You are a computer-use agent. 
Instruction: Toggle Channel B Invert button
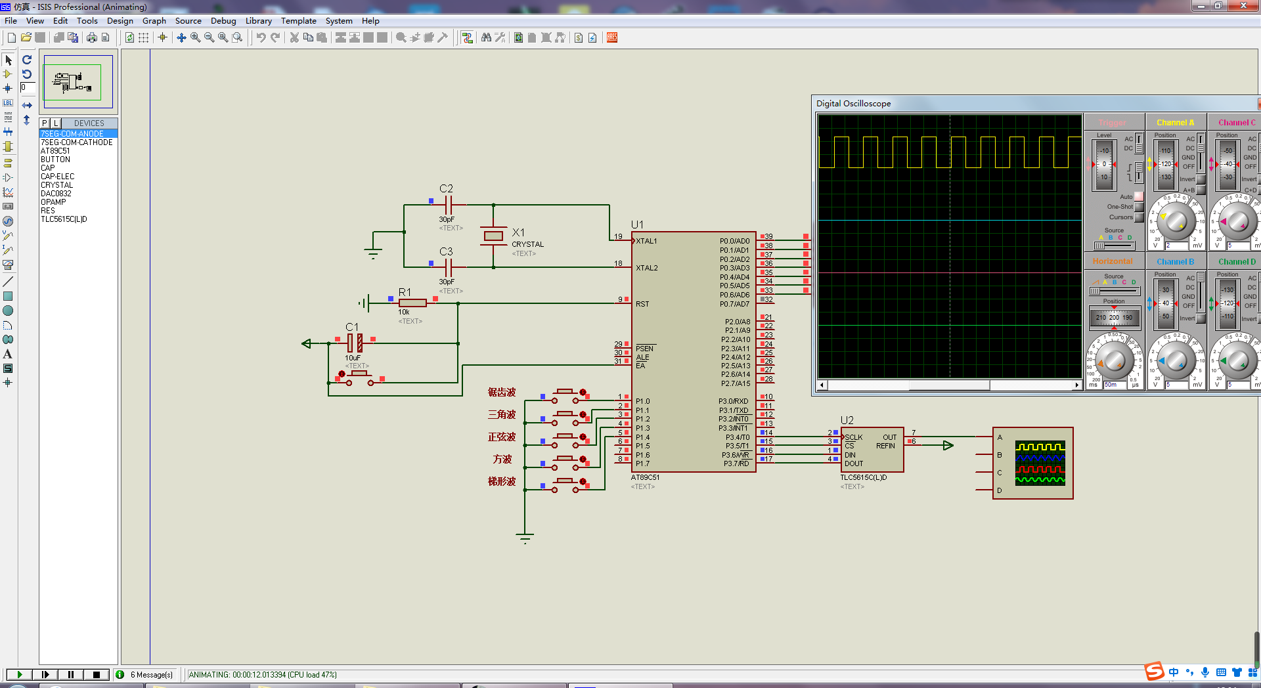pos(1201,318)
